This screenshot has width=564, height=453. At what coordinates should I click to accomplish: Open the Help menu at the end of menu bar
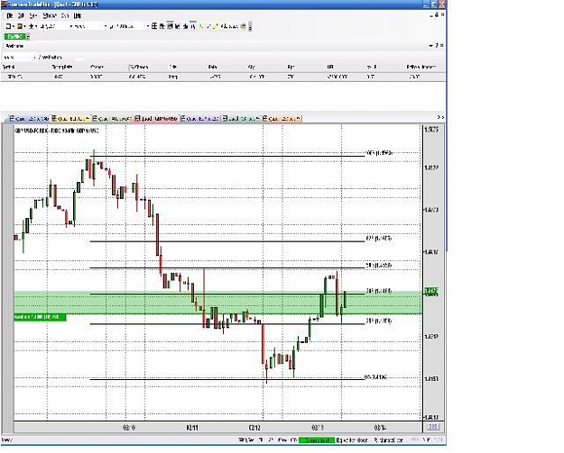pos(78,16)
